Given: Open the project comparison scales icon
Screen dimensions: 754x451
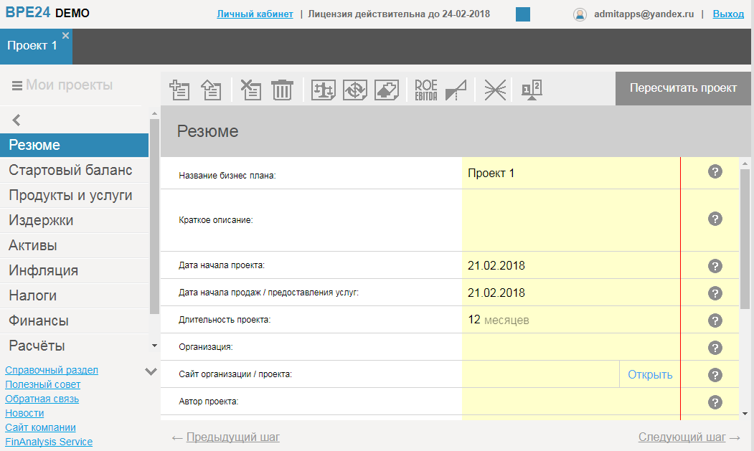Looking at the screenshot, I should pyautogui.click(x=532, y=90).
